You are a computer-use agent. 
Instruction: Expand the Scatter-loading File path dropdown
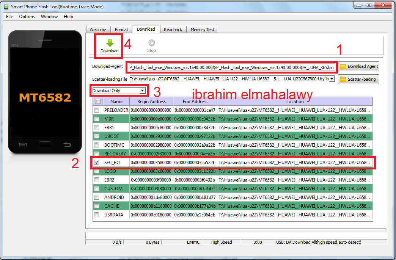332,79
